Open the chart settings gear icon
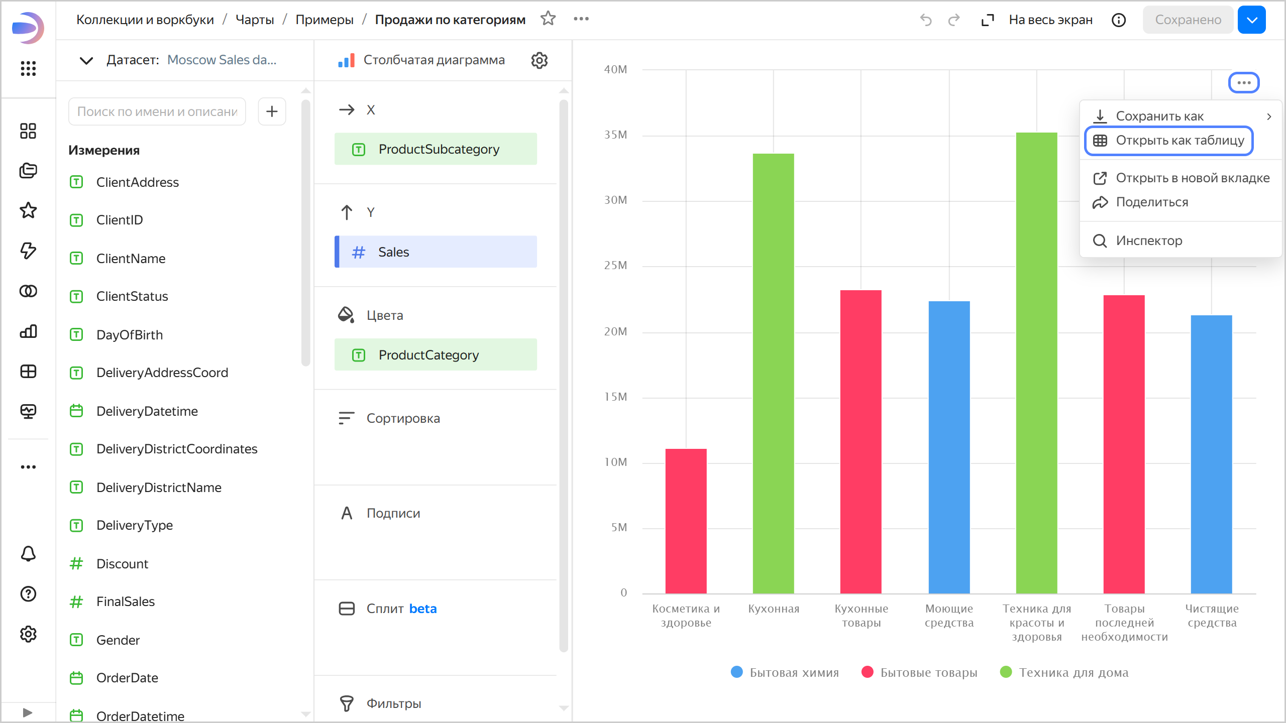This screenshot has width=1286, height=723. [x=539, y=60]
